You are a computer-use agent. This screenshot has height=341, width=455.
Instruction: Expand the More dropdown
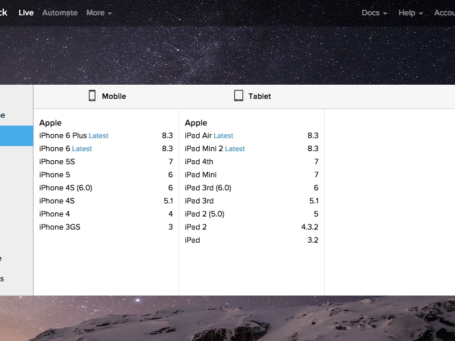[x=99, y=13]
